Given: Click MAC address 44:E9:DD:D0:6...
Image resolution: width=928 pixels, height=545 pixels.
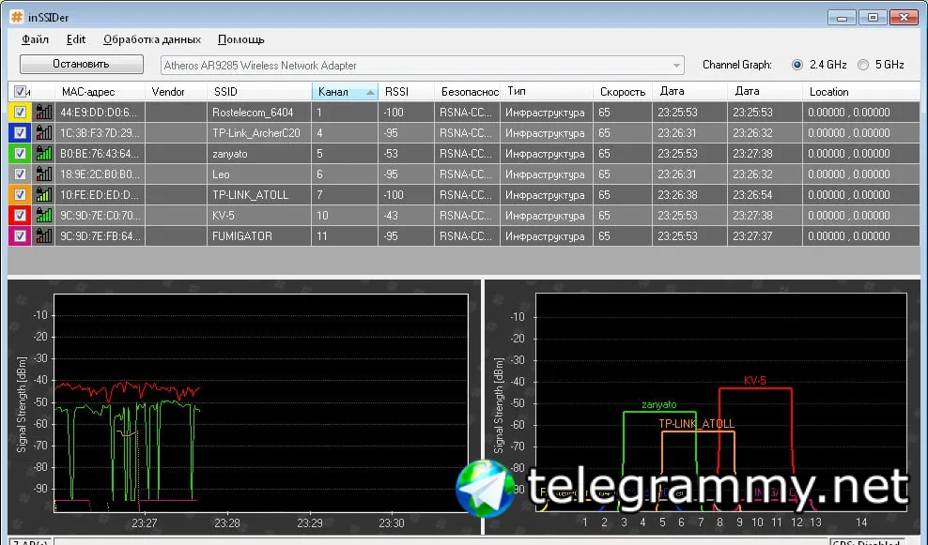Looking at the screenshot, I should coord(100,113).
